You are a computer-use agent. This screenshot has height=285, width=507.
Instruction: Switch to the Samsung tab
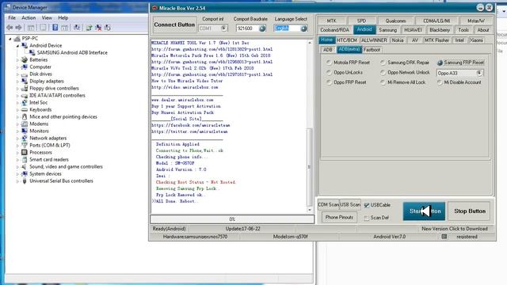click(387, 30)
